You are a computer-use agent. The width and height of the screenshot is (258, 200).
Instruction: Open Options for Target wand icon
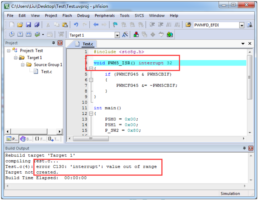(125, 35)
